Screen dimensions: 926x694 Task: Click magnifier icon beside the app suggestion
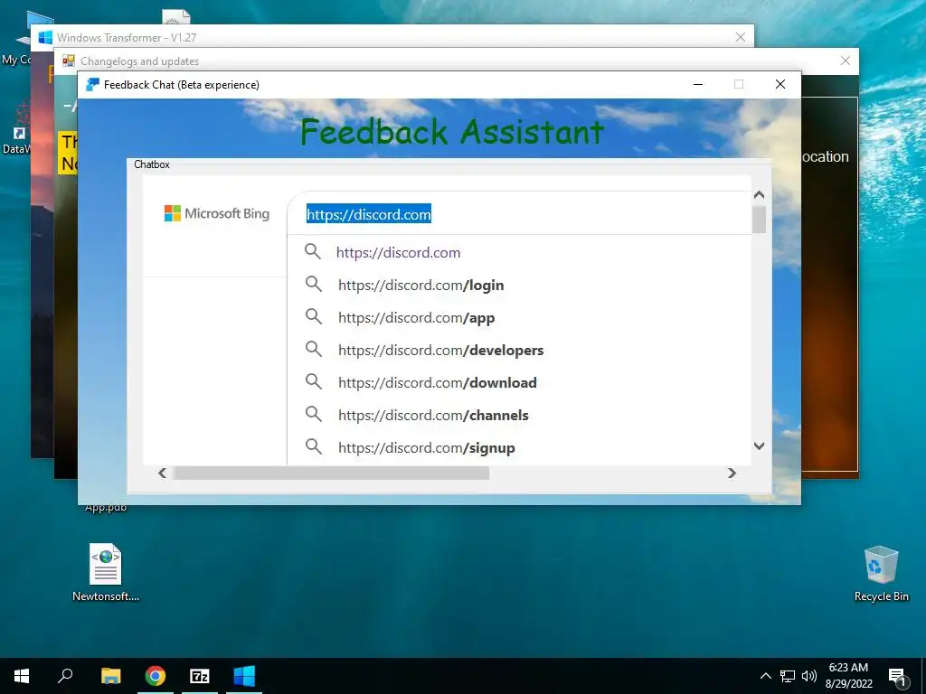pyautogui.click(x=314, y=317)
